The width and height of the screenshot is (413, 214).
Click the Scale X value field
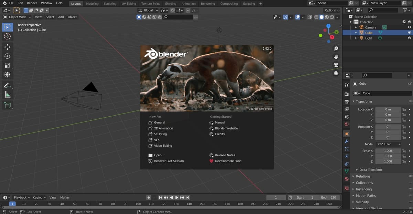[388, 151]
